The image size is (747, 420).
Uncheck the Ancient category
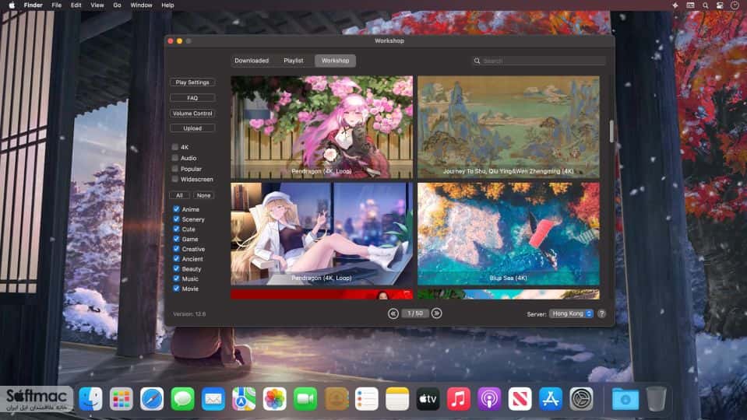[x=176, y=259]
